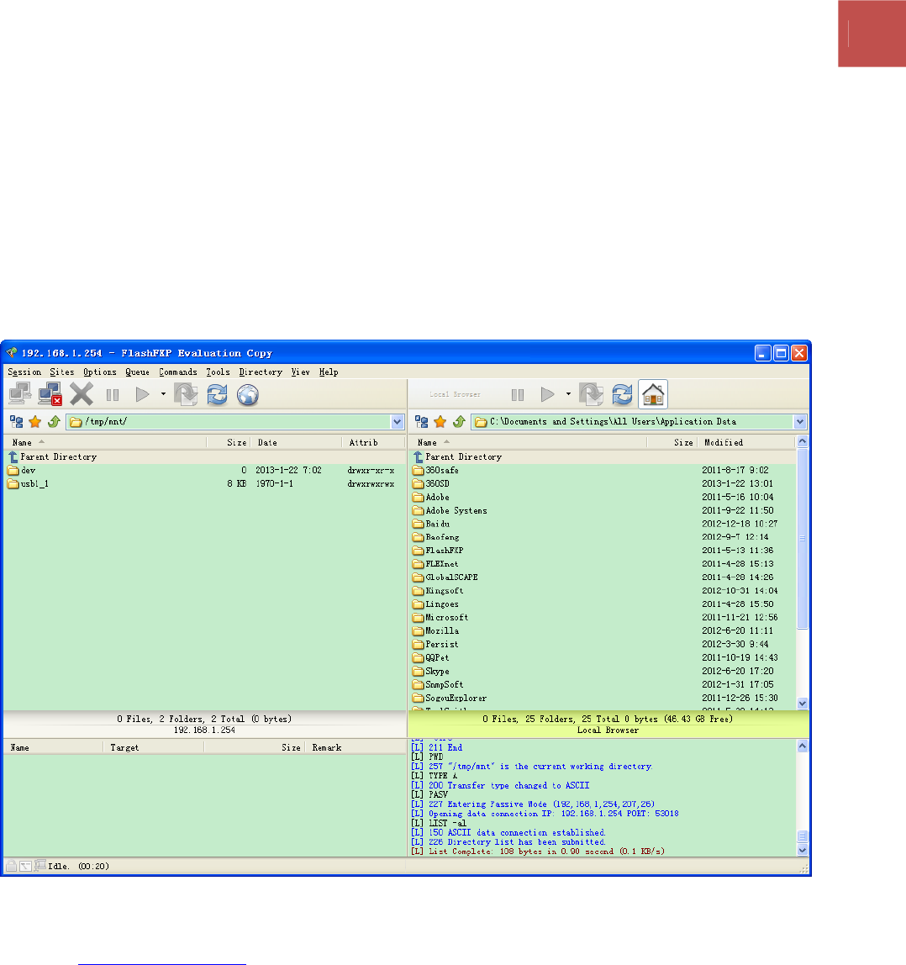Click log window scrollbar up arrow
Viewport: 906px width, 965px height.
coord(803,746)
